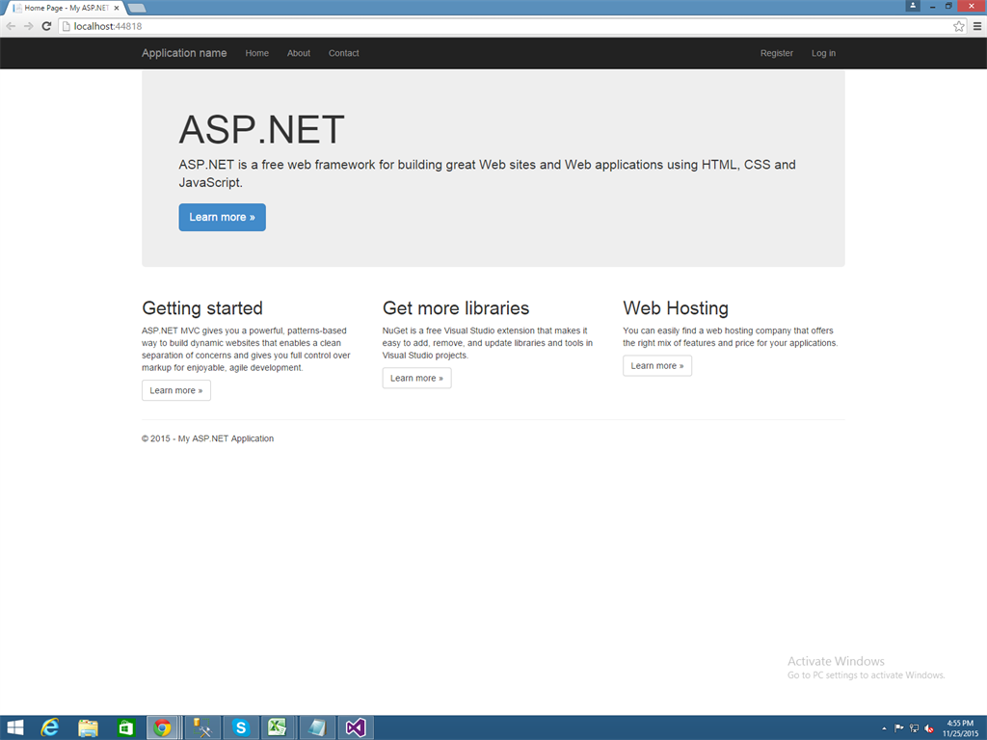The image size is (987, 740).
Task: Click the network tray icon
Action: pyautogui.click(x=914, y=728)
